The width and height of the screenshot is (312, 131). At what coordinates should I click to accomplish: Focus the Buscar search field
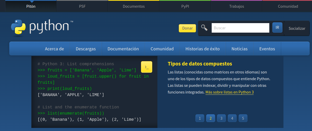[x=240, y=28]
